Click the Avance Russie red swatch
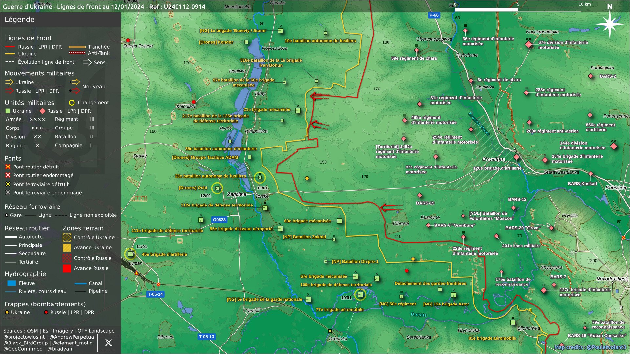The width and height of the screenshot is (630, 354). [67, 268]
